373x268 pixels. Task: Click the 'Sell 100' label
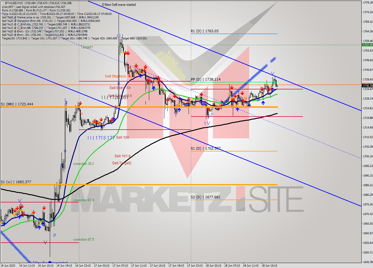(x=122, y=137)
